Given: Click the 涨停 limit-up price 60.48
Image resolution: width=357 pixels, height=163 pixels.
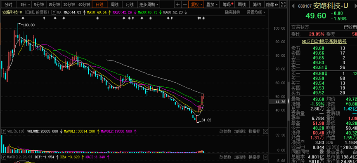Looking at the screenshot, I should 318,133.
